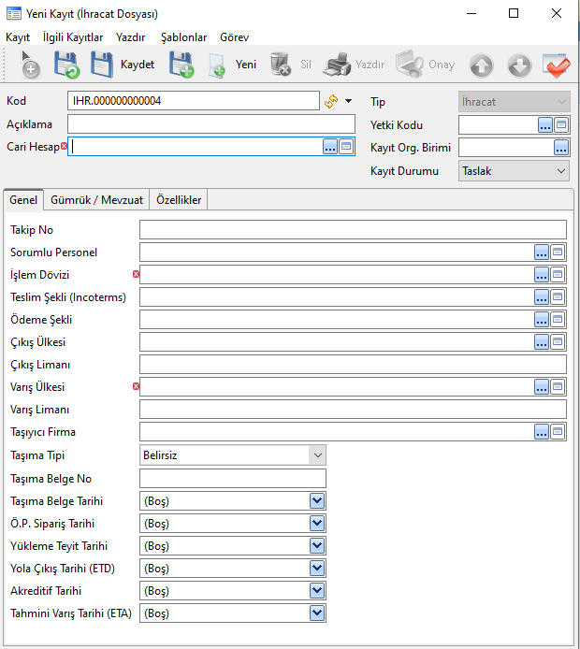Click the red checkmark icon in toolbar
580x649 pixels.
(556, 65)
